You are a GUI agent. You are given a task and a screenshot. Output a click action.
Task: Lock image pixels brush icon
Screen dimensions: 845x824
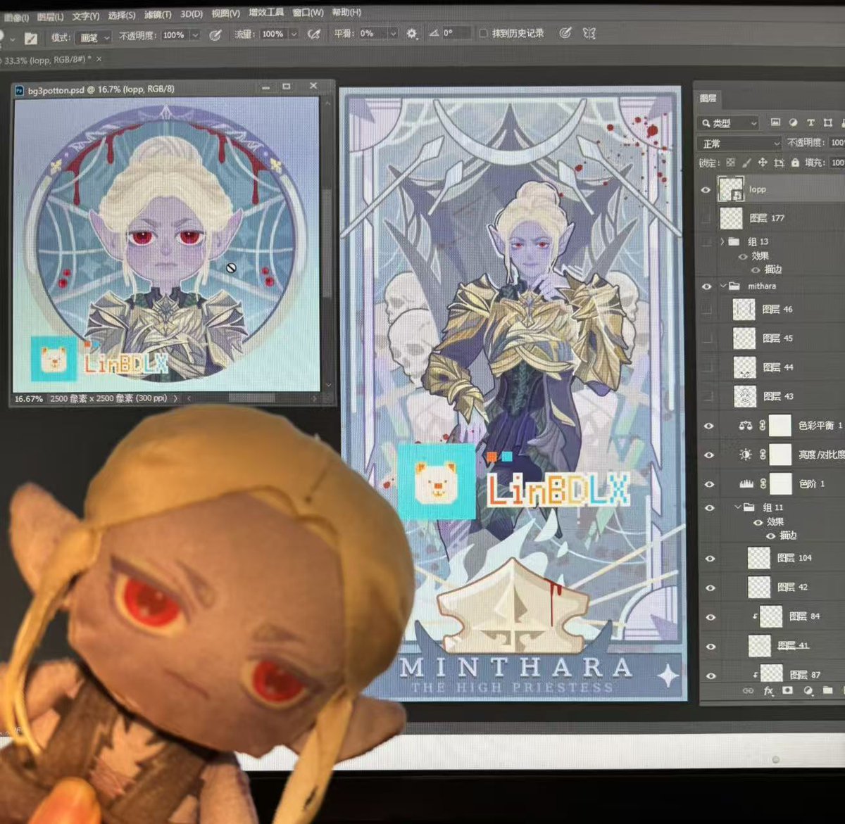(x=746, y=163)
